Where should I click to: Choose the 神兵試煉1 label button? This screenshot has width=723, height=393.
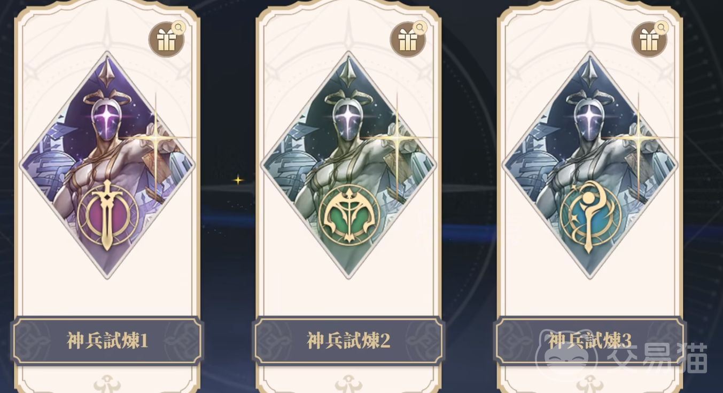[x=107, y=341]
